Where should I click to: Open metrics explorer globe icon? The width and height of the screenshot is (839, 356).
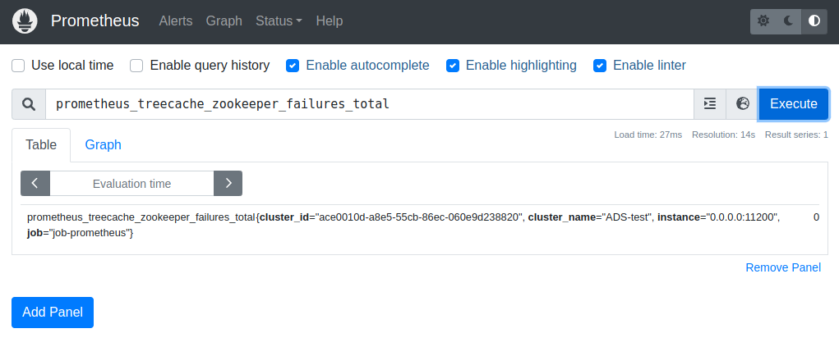(742, 104)
